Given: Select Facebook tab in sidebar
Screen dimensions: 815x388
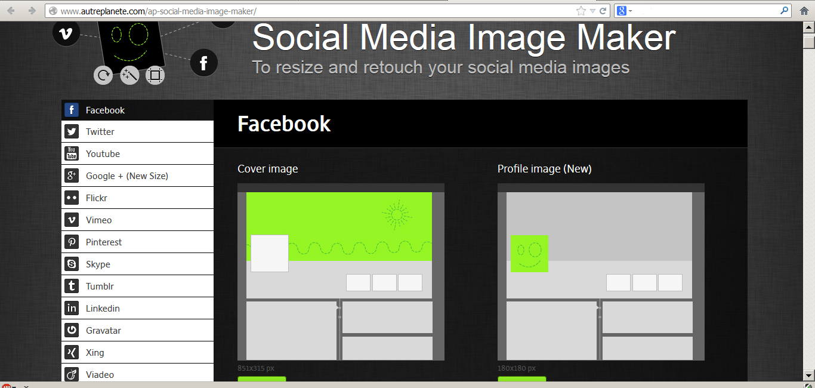Looking at the screenshot, I should pos(137,110).
